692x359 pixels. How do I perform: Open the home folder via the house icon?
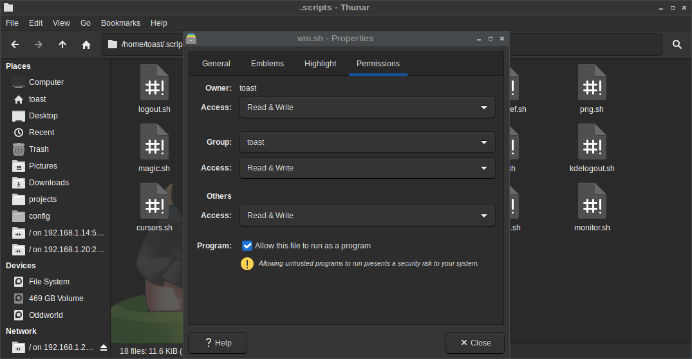tap(86, 44)
